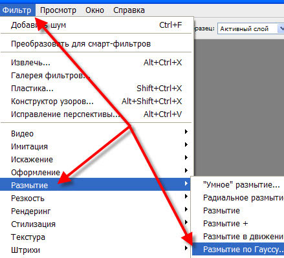Expand the Резкость submenu

(96, 198)
